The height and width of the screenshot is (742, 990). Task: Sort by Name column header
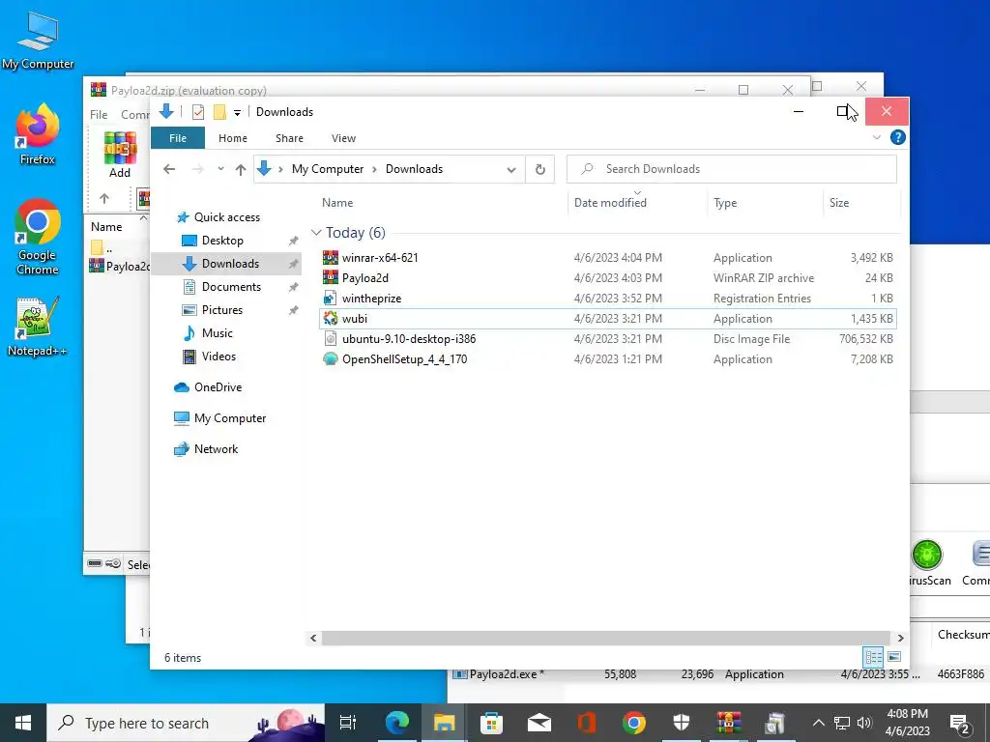337,203
